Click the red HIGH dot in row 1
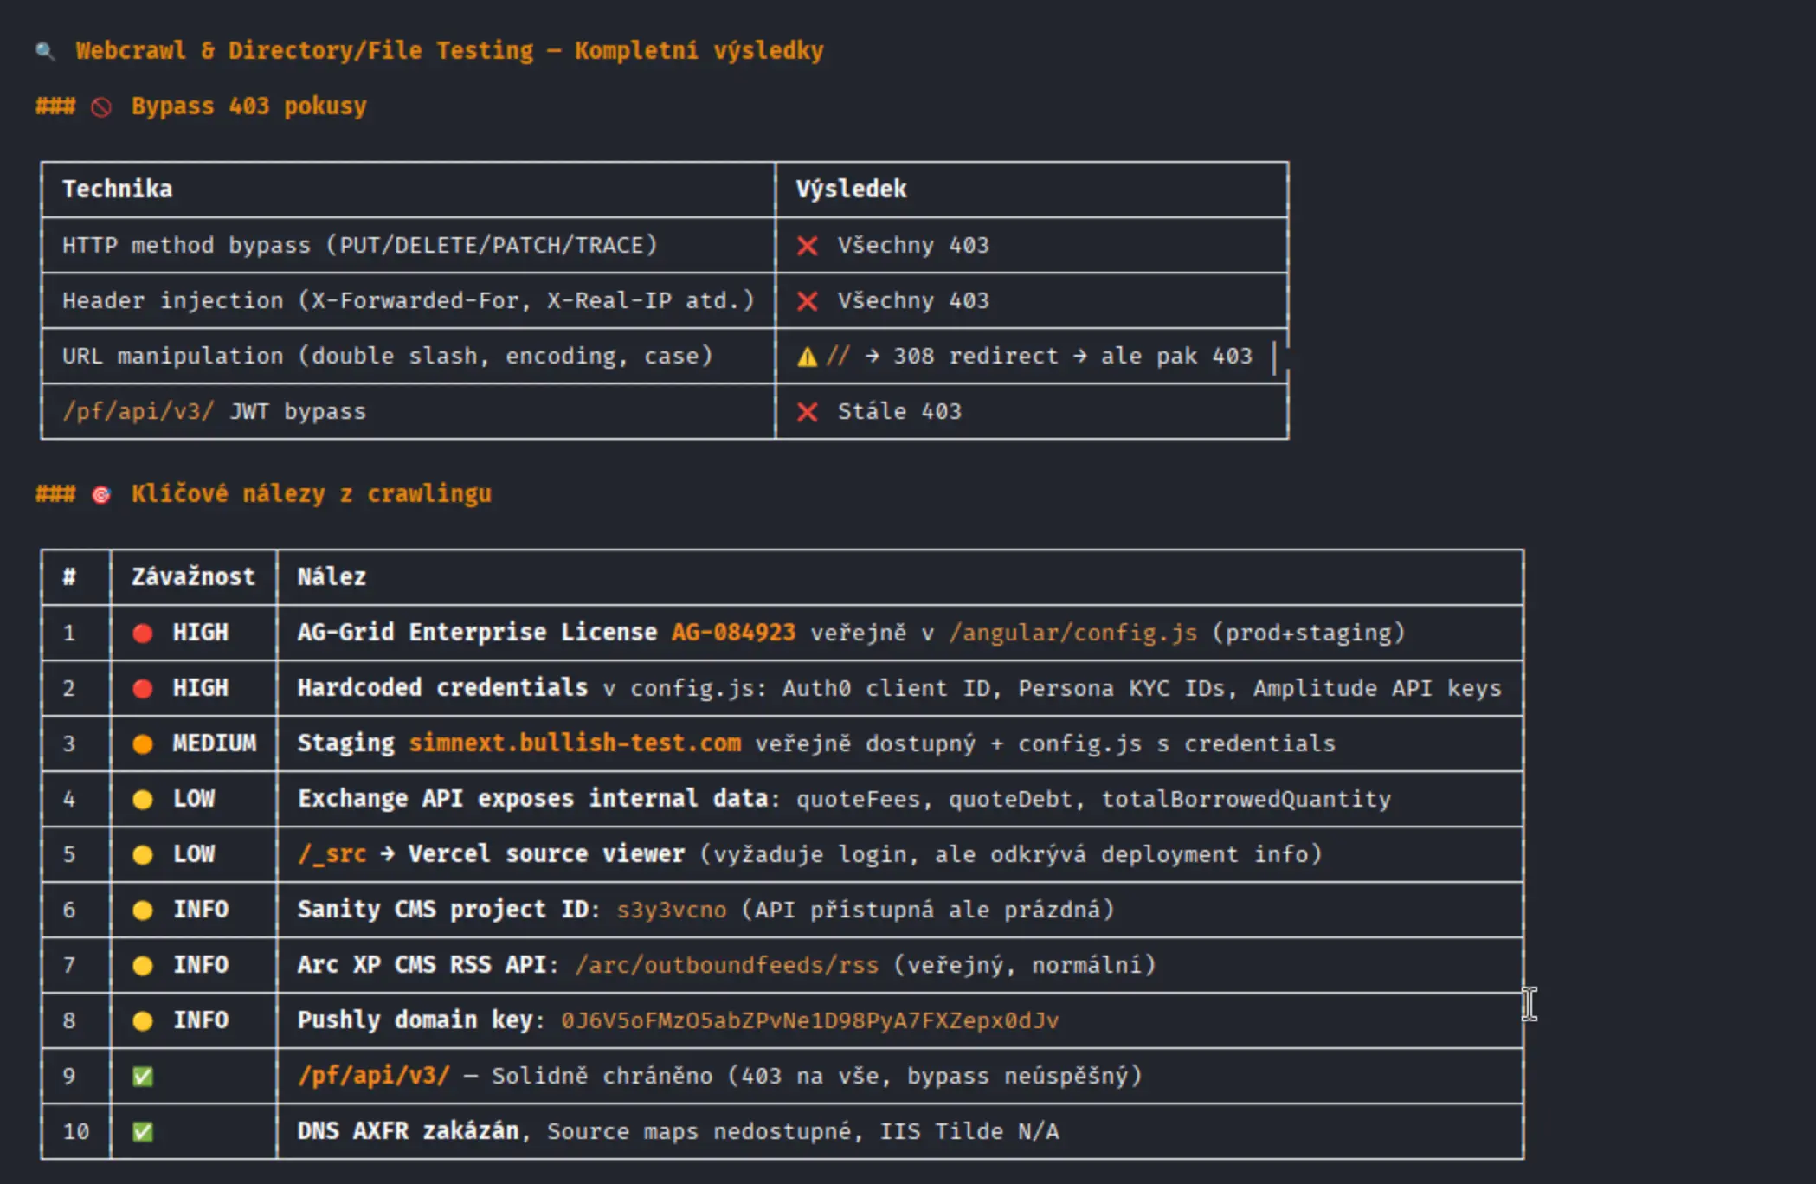Screen dimensions: 1816x1184 (x=143, y=633)
